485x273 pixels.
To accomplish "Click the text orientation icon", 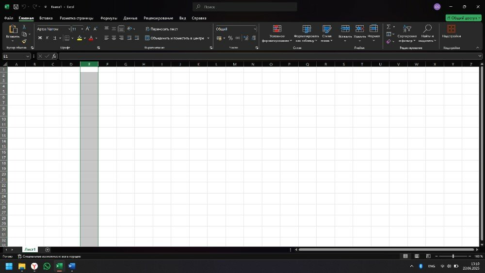I will 129,29.
